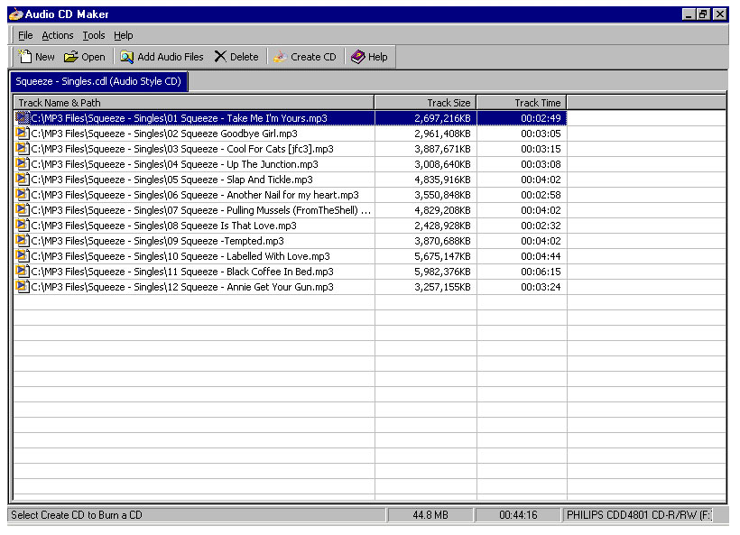
Task: Click the Help book icon in toolbar
Action: coord(356,56)
